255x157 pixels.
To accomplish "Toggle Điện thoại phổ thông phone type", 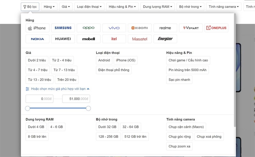I will point(114,70).
